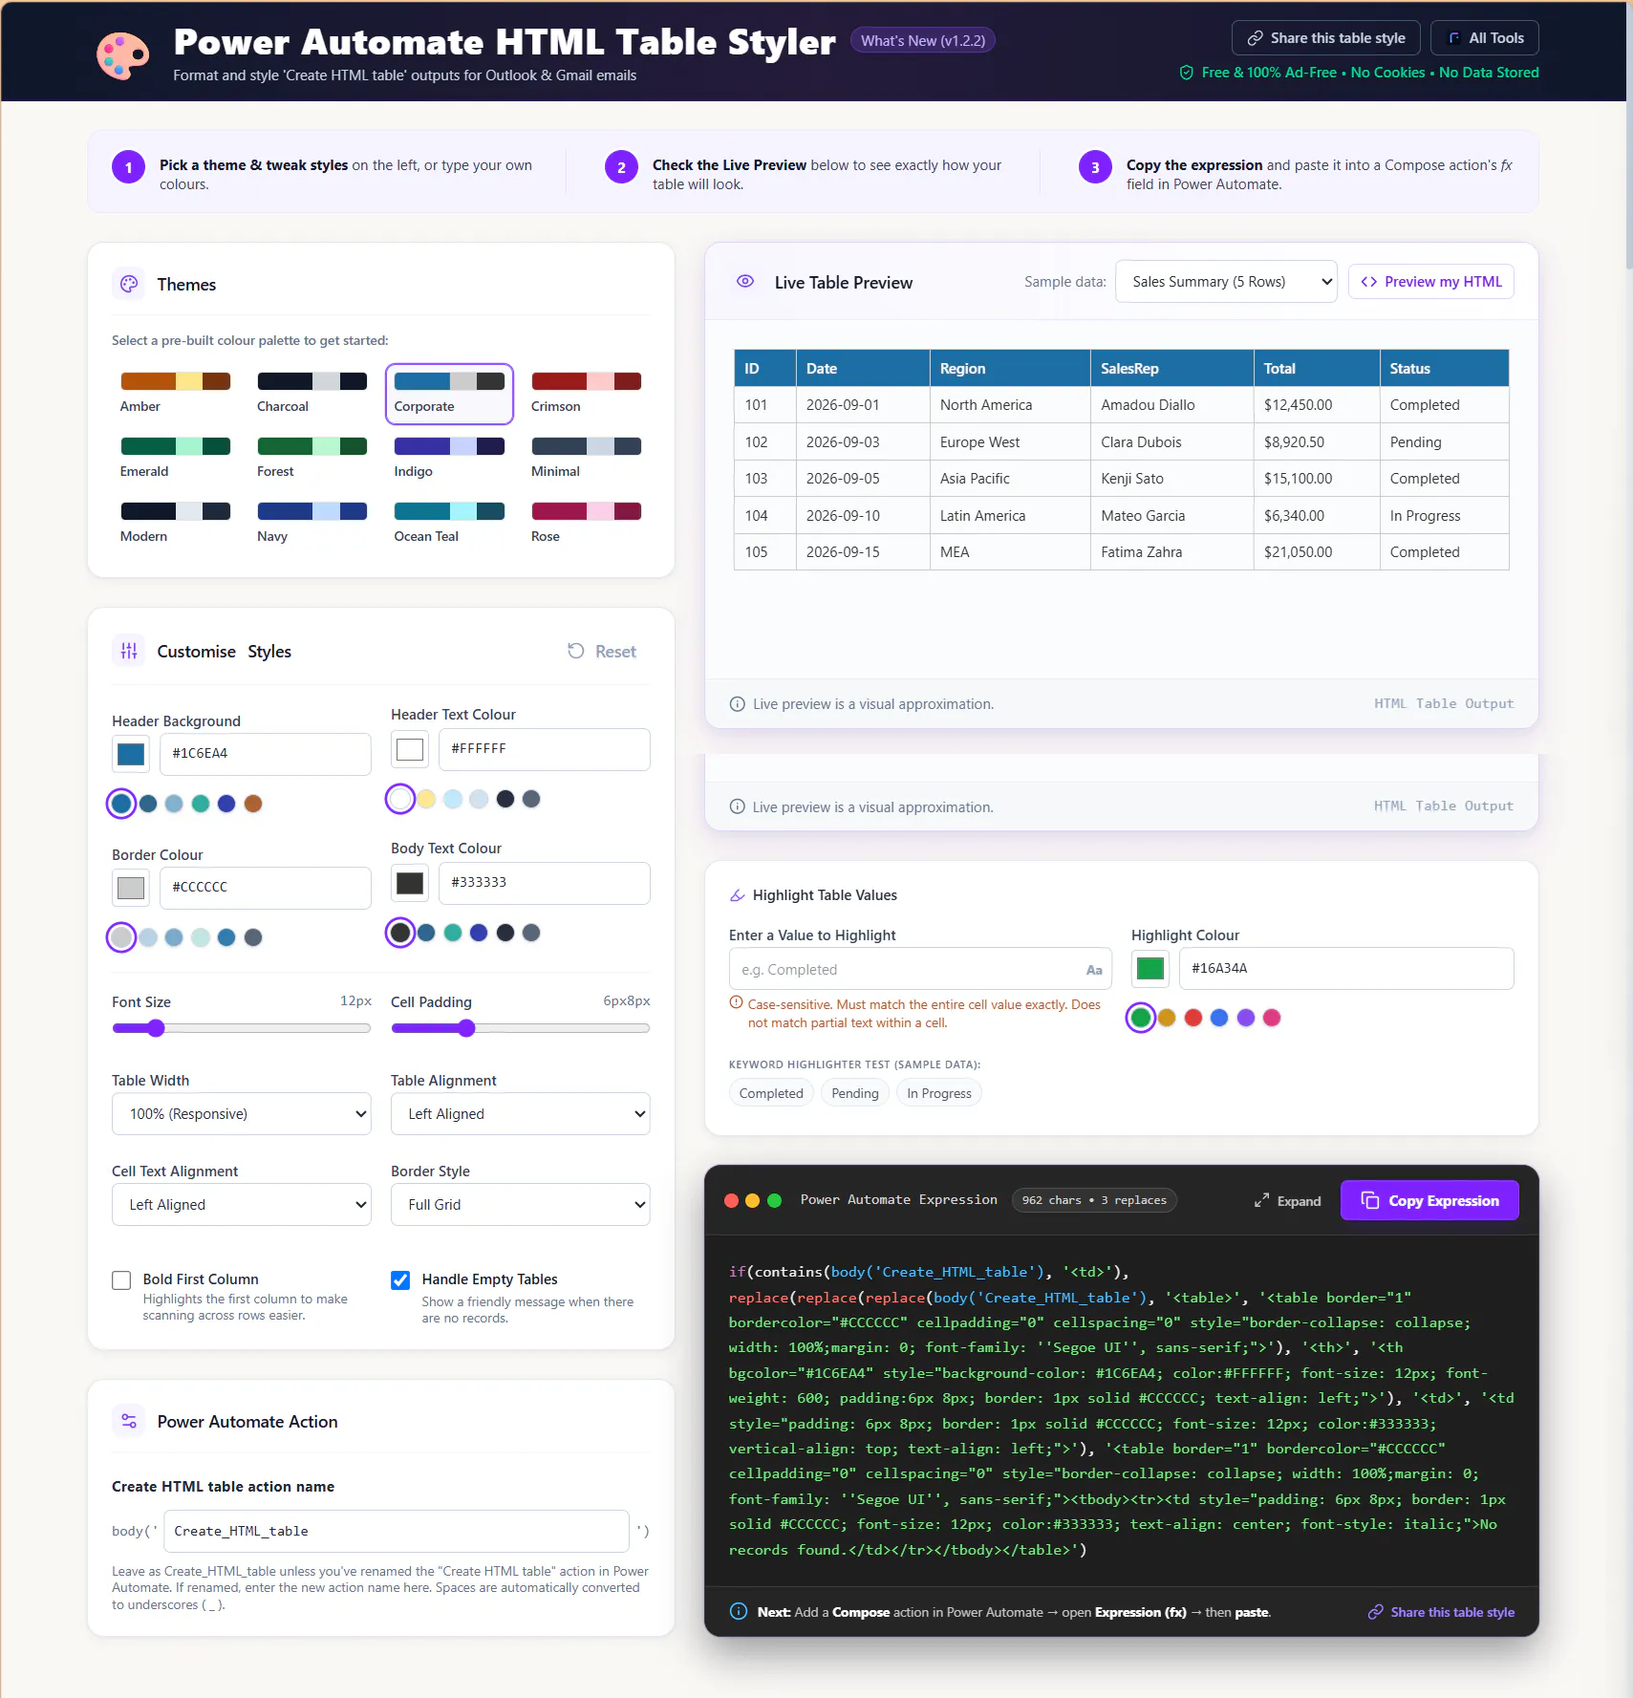The image size is (1633, 1698).
Task: Click Copy Expression button
Action: [1429, 1200]
